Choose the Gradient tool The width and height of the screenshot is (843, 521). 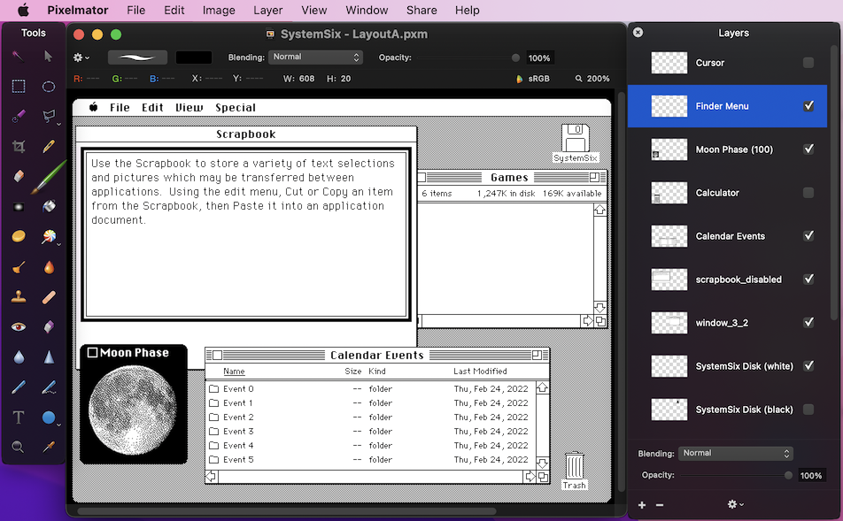(19, 206)
